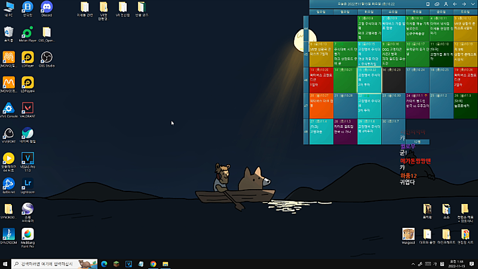Screen dimensions: 478x269
Task: Go to previous month in calendar widget
Action: click(x=455, y=4)
